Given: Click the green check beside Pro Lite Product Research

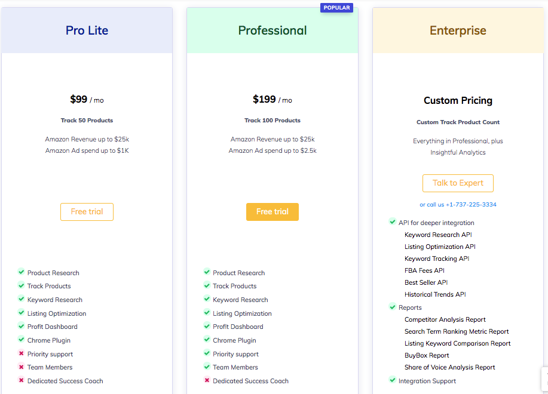Looking at the screenshot, I should pyautogui.click(x=22, y=272).
